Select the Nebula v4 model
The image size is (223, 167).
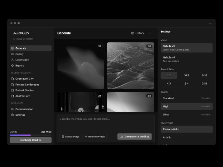coord(186,58)
